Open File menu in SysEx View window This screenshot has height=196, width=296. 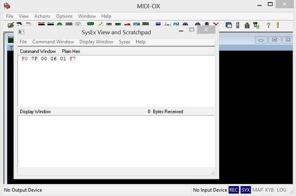23,42
